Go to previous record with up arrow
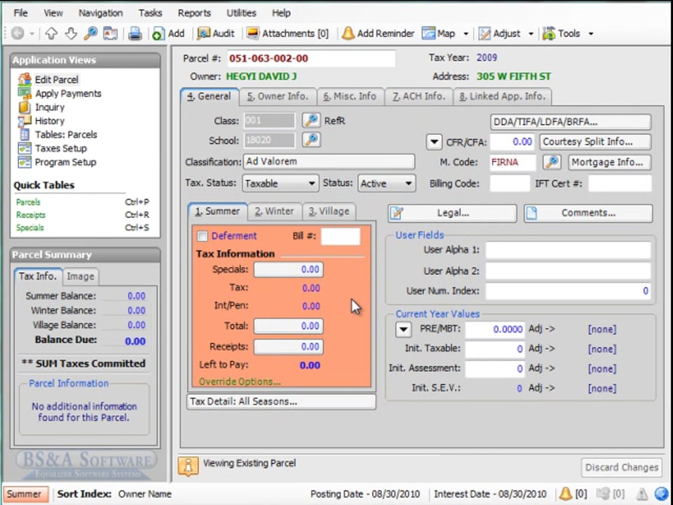 pos(51,34)
